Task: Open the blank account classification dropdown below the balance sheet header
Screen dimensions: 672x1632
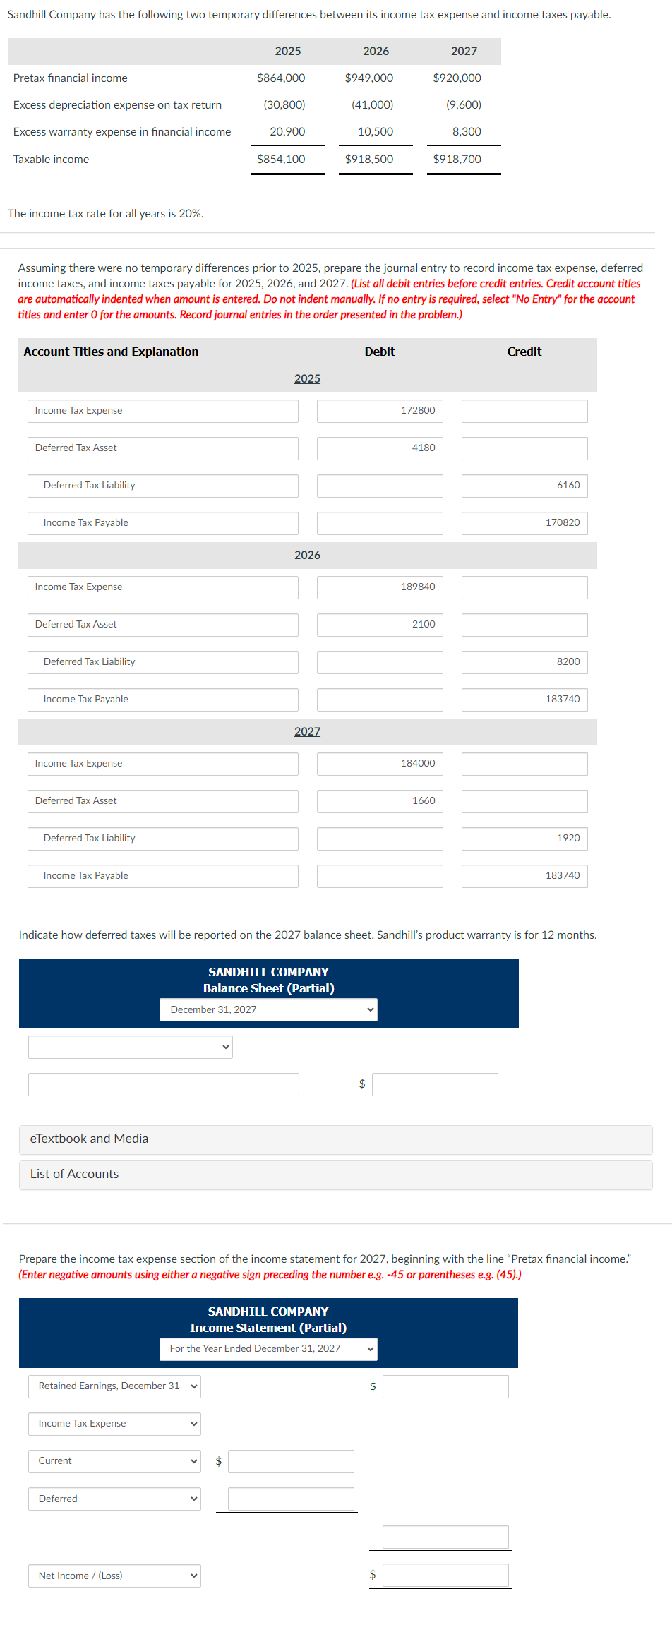Action: 130,1047
